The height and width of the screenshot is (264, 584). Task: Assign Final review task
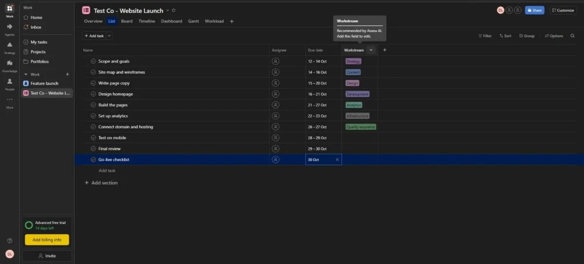coord(275,149)
